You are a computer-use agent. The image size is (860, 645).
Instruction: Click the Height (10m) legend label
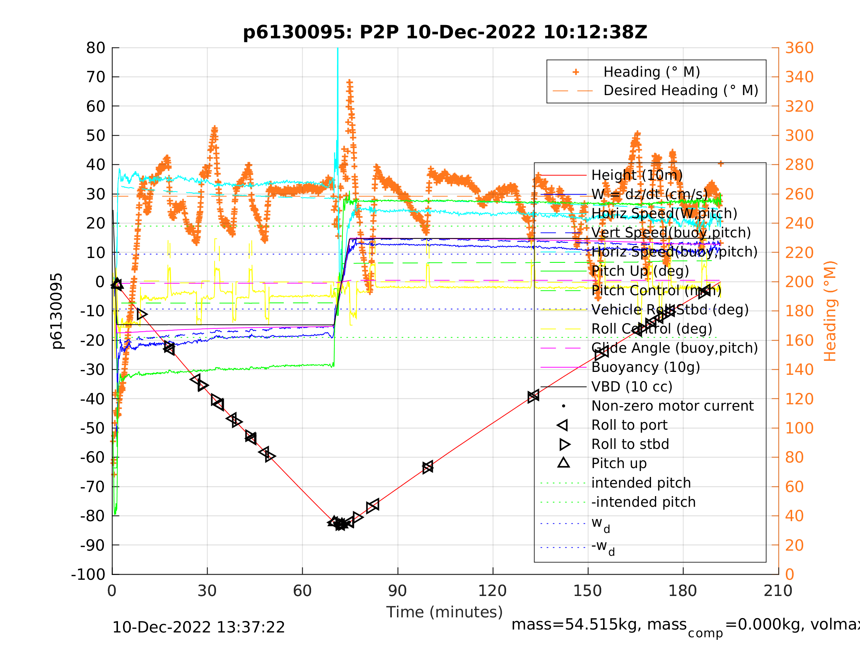point(637,175)
